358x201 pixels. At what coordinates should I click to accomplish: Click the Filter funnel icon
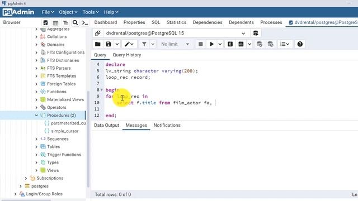click(x=144, y=44)
